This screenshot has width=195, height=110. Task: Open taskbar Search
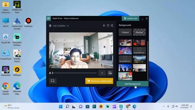pos(67,107)
